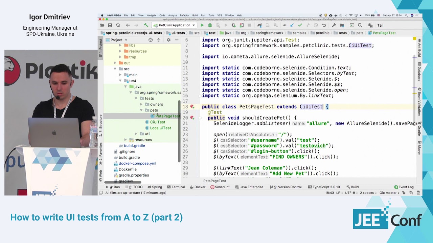Show Git history clock icon
The image size is (433, 243).
tap(316, 25)
